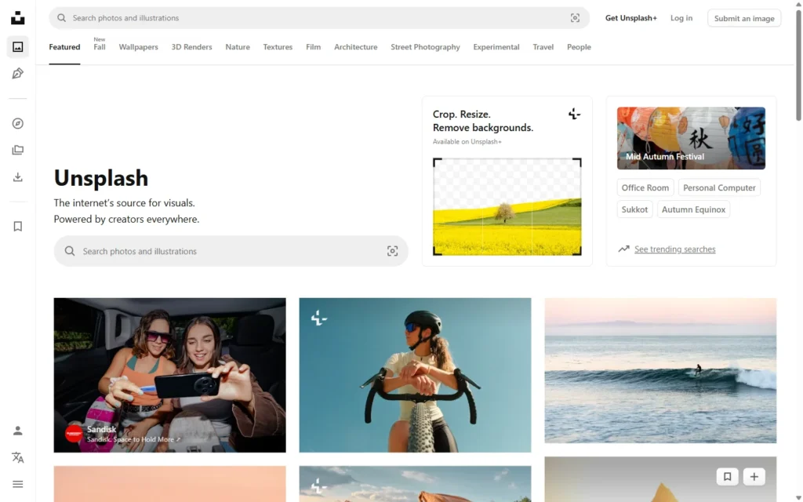Click 'Crop. Resize. Remove backgrounds.' heading
Image resolution: width=803 pixels, height=502 pixels.
tap(483, 121)
